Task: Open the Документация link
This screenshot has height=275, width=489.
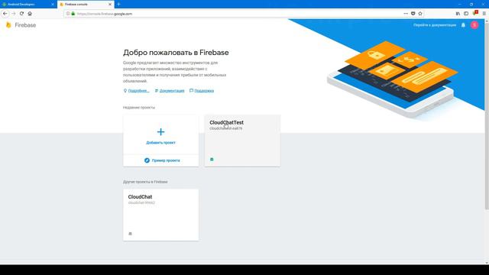Action: tap(172, 91)
